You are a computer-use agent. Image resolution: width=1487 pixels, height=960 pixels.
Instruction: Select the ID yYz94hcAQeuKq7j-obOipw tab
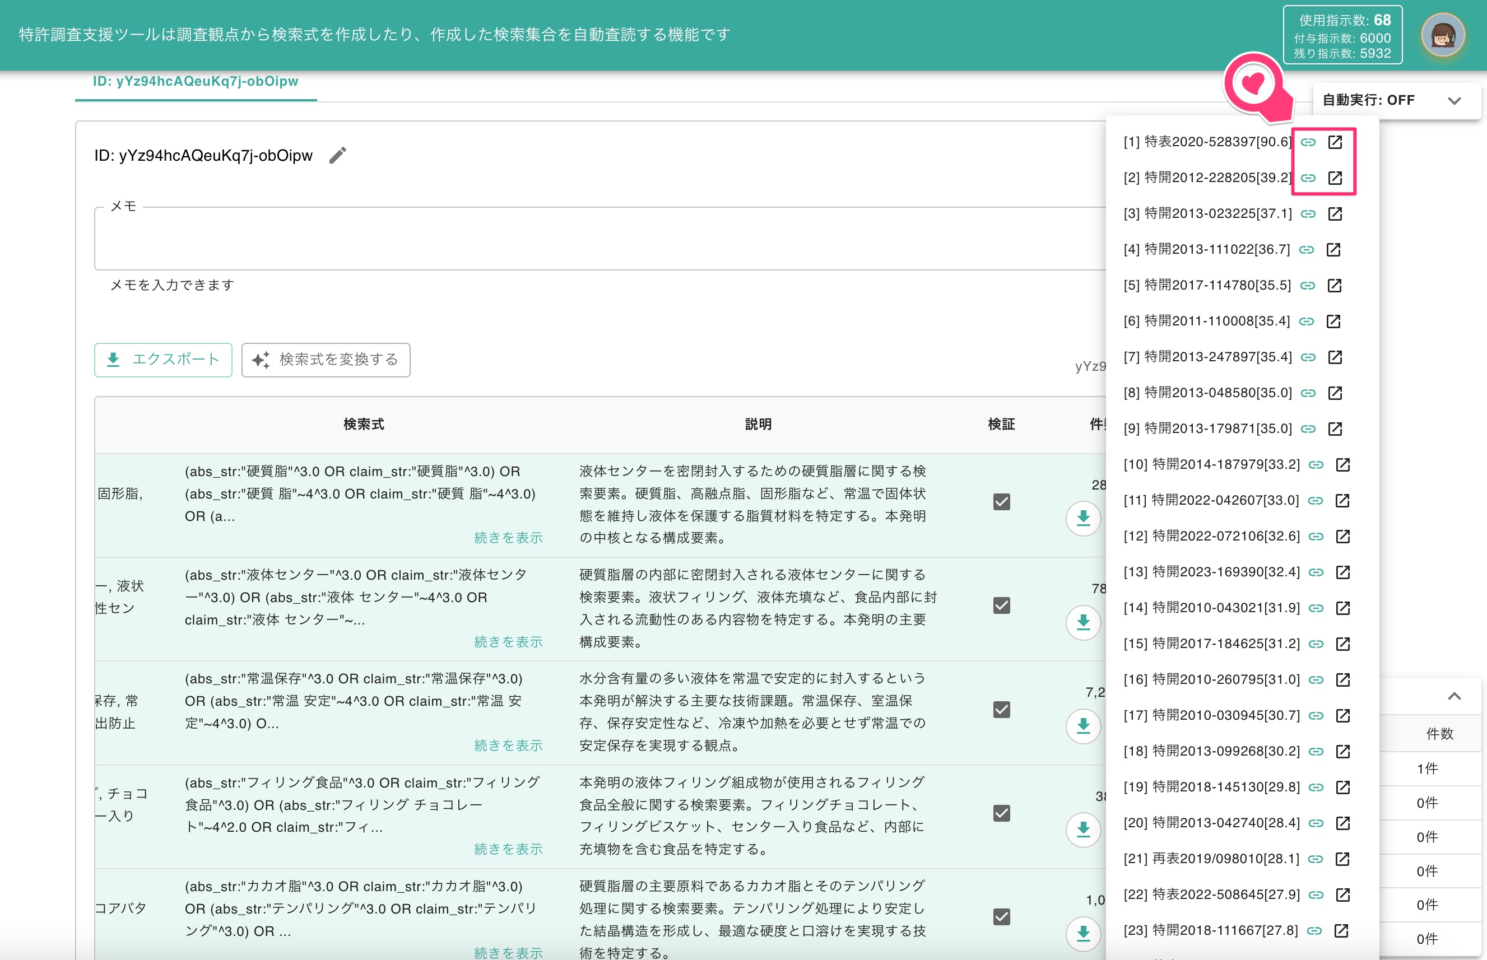pyautogui.click(x=196, y=82)
